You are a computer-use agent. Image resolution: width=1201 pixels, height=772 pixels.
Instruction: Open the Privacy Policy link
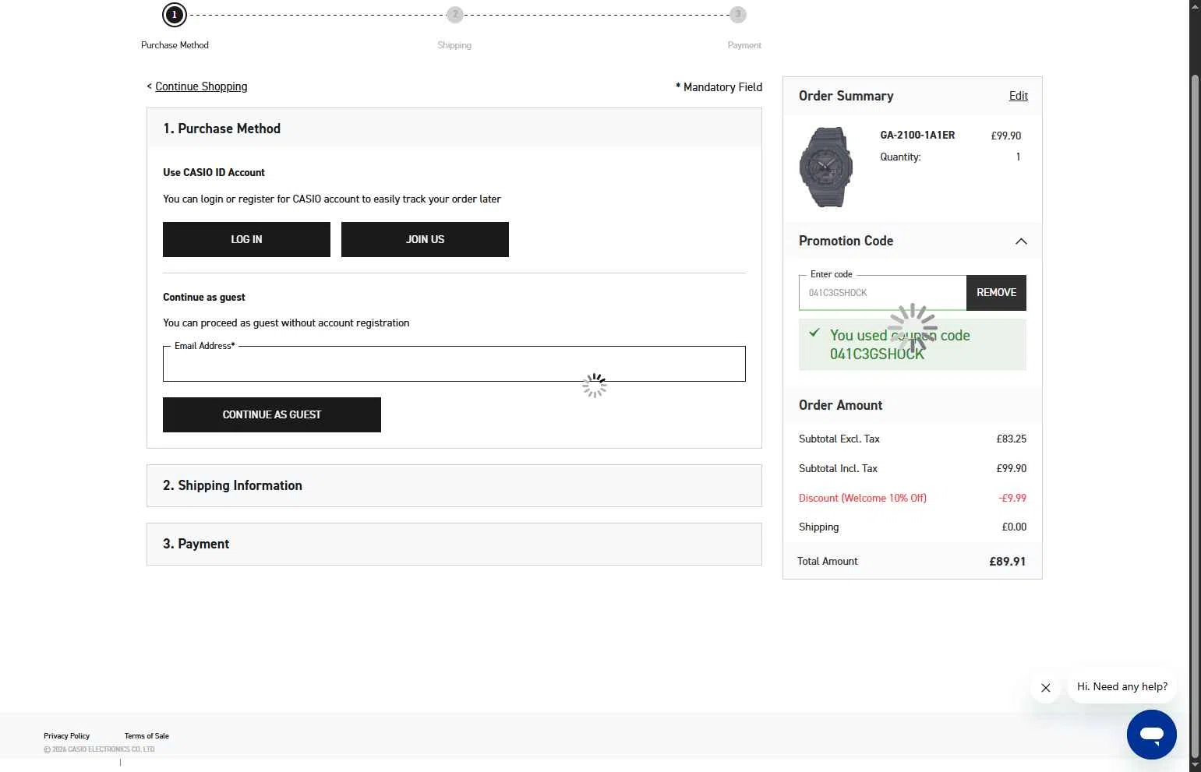(66, 736)
